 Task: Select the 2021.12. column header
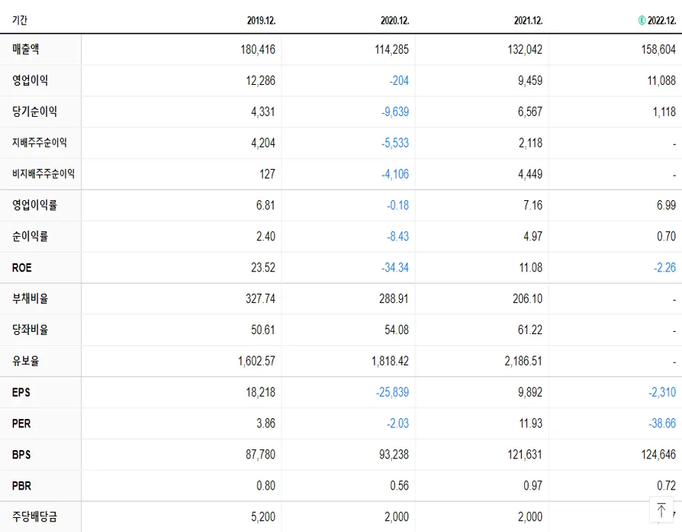click(529, 20)
